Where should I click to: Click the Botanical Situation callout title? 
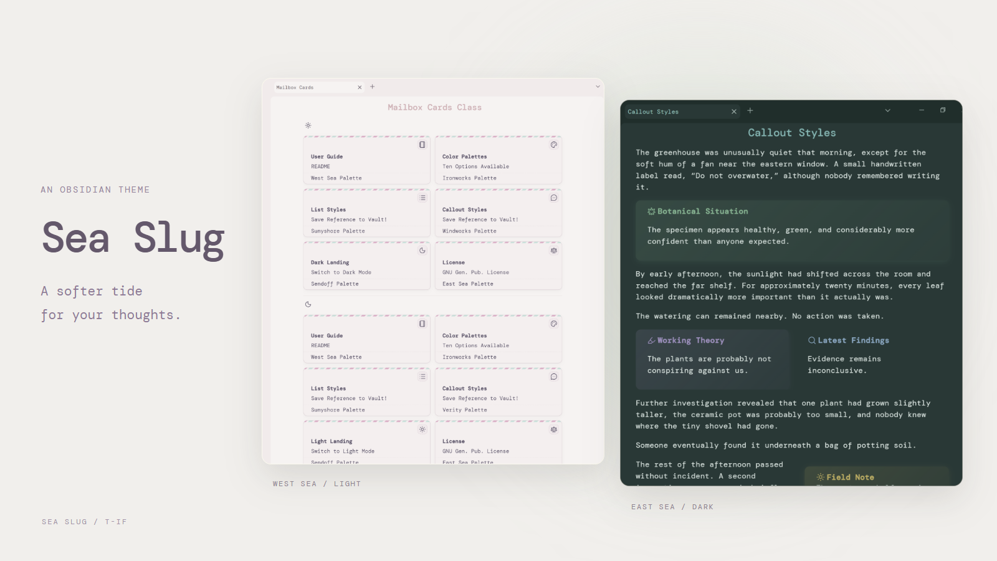click(703, 211)
